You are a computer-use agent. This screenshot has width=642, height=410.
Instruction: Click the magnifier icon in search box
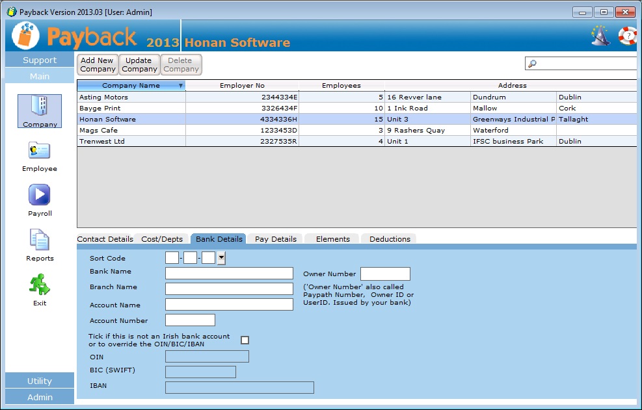[x=532, y=64]
